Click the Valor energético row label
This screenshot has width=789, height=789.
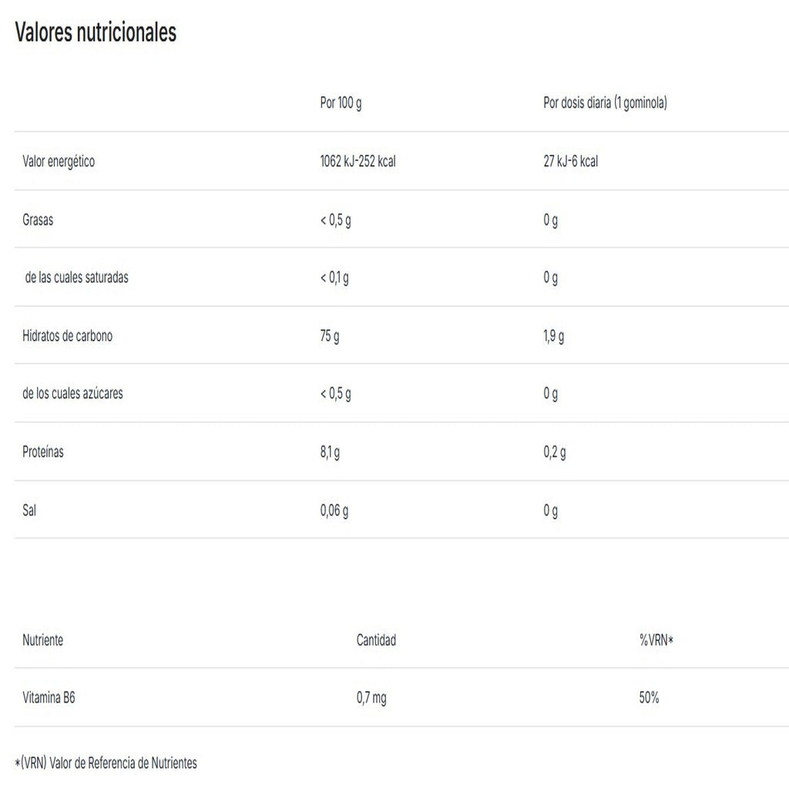click(59, 162)
